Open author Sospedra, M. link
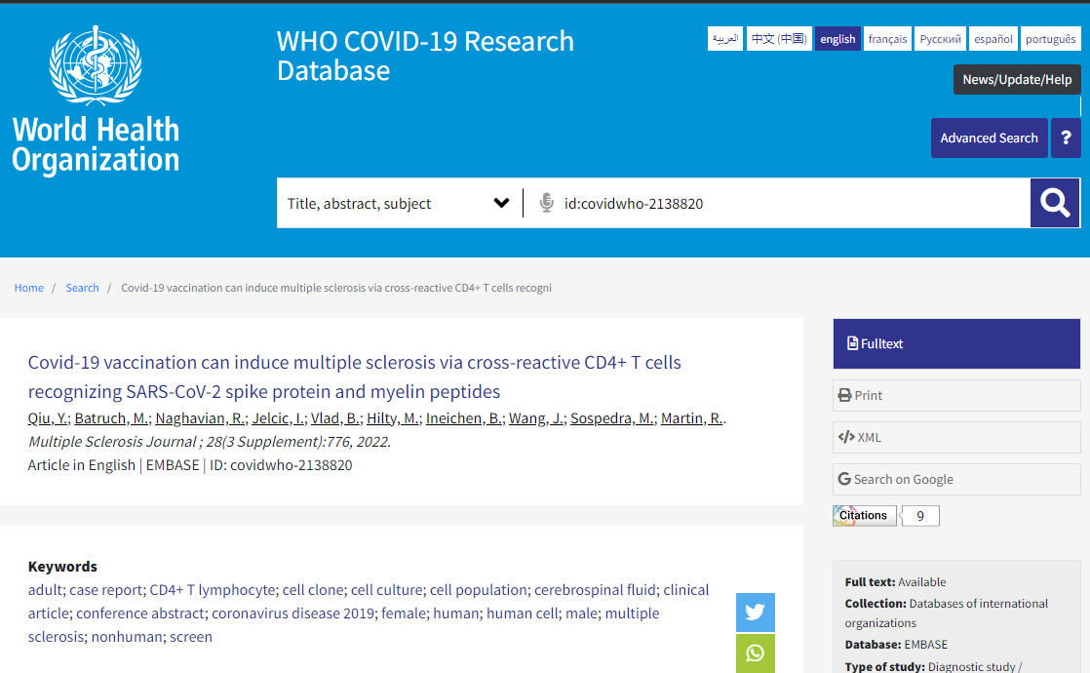The image size is (1090, 673). click(611, 418)
